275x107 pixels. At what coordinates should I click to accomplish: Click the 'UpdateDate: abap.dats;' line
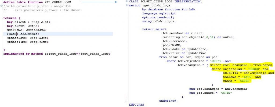[28, 38]
